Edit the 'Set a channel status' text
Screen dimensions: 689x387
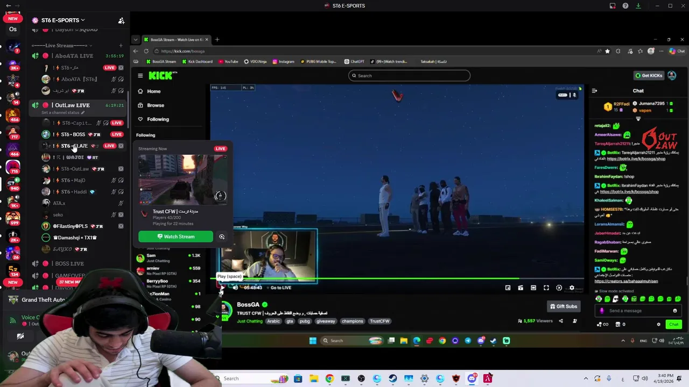(x=63, y=113)
